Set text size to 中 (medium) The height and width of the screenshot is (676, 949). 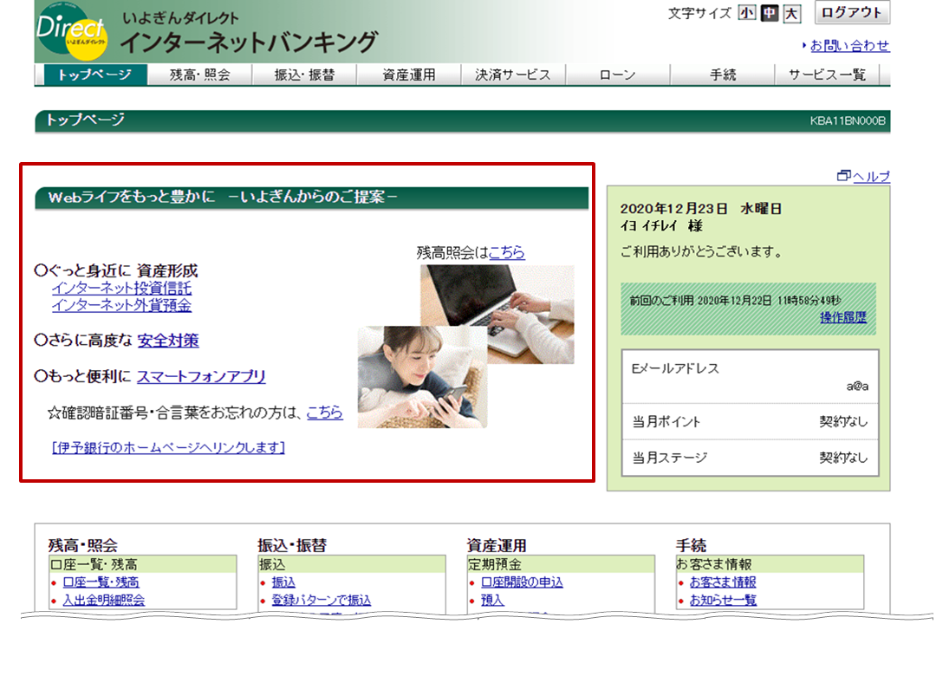point(770,13)
